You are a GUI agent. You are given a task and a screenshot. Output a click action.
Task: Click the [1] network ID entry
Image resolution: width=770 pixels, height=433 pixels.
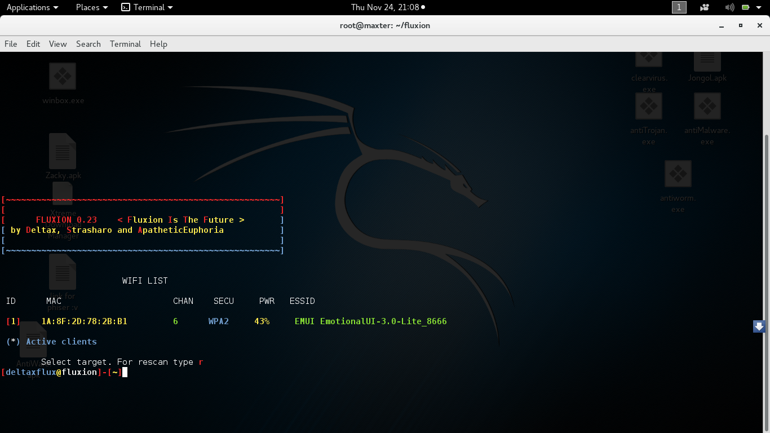(13, 321)
